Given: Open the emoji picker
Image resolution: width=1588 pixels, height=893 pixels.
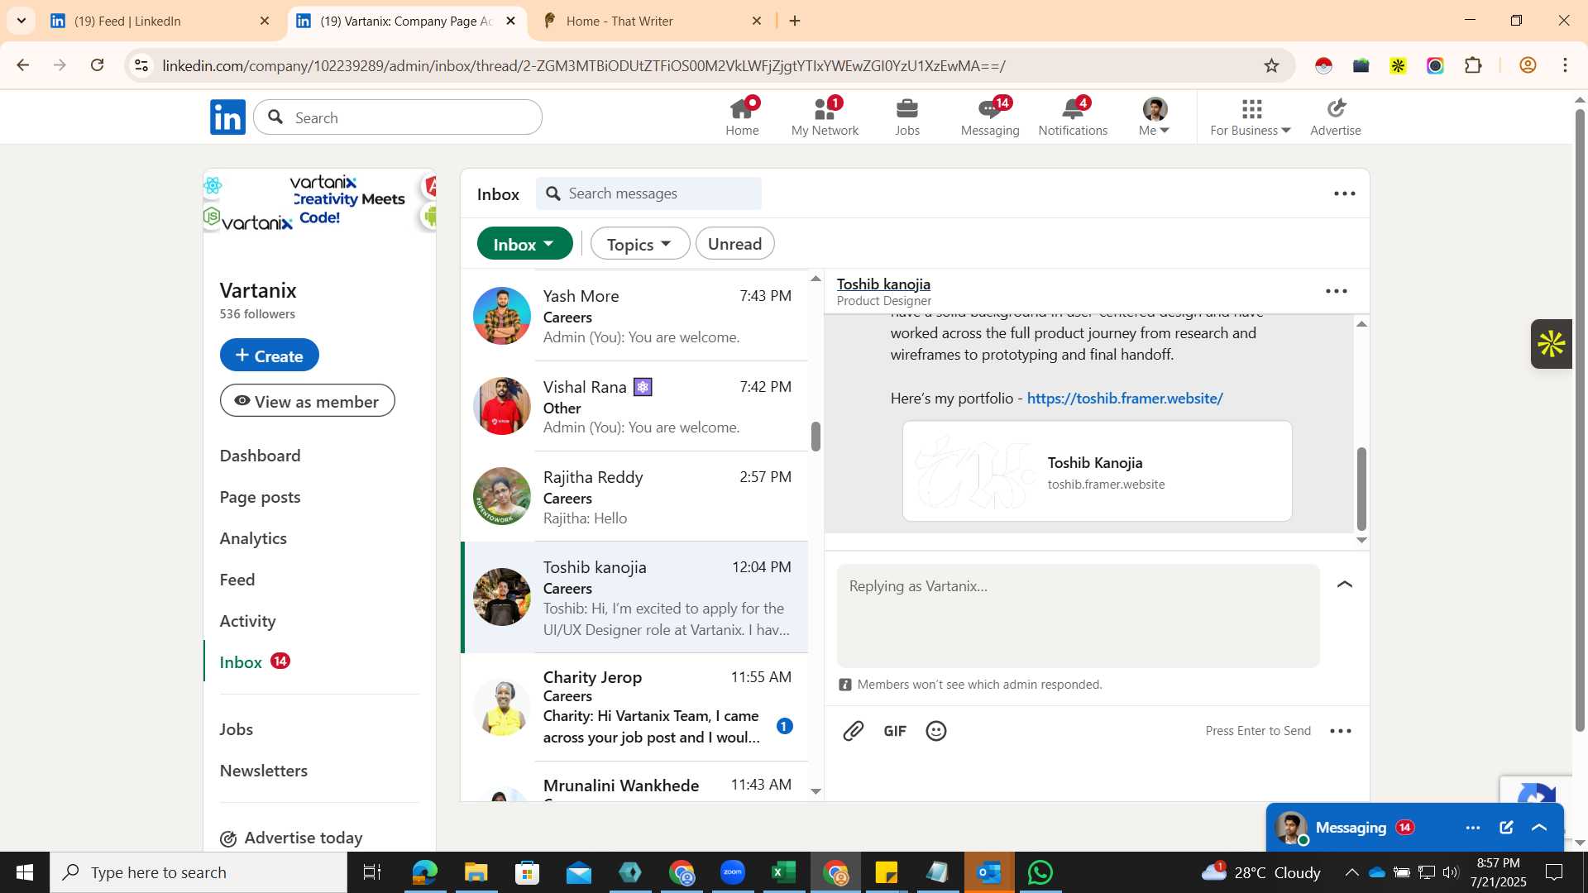Looking at the screenshot, I should point(936,731).
